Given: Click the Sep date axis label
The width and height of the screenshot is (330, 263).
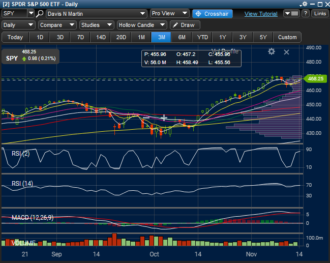Looking at the screenshot, I should (x=56, y=254).
